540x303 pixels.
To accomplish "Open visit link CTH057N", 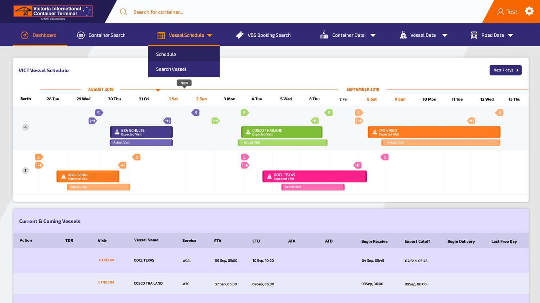I will point(106,282).
